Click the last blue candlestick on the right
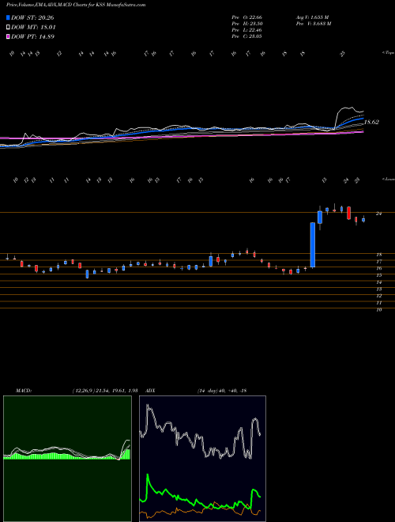Image resolution: width=395 pixels, height=522 pixels. pos(363,220)
